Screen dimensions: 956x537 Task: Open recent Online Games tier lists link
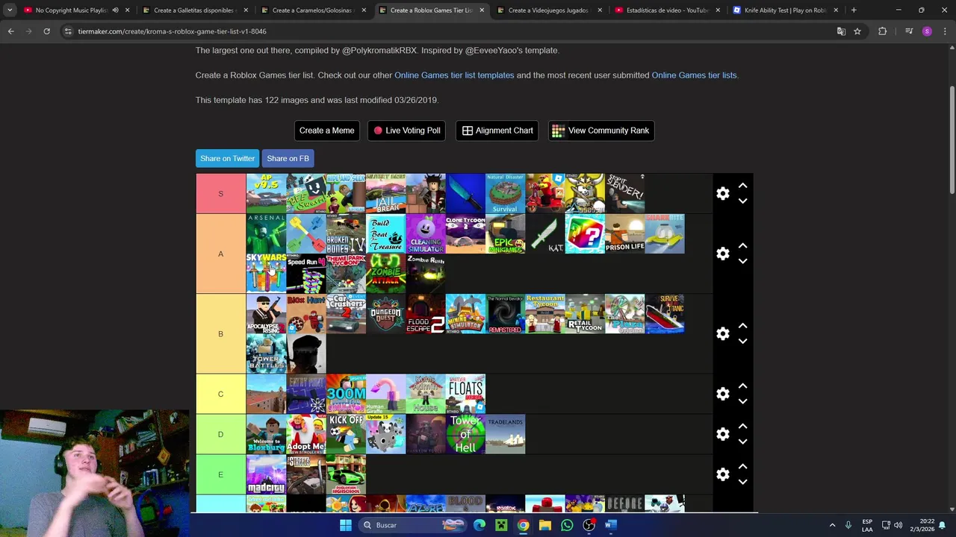(694, 75)
